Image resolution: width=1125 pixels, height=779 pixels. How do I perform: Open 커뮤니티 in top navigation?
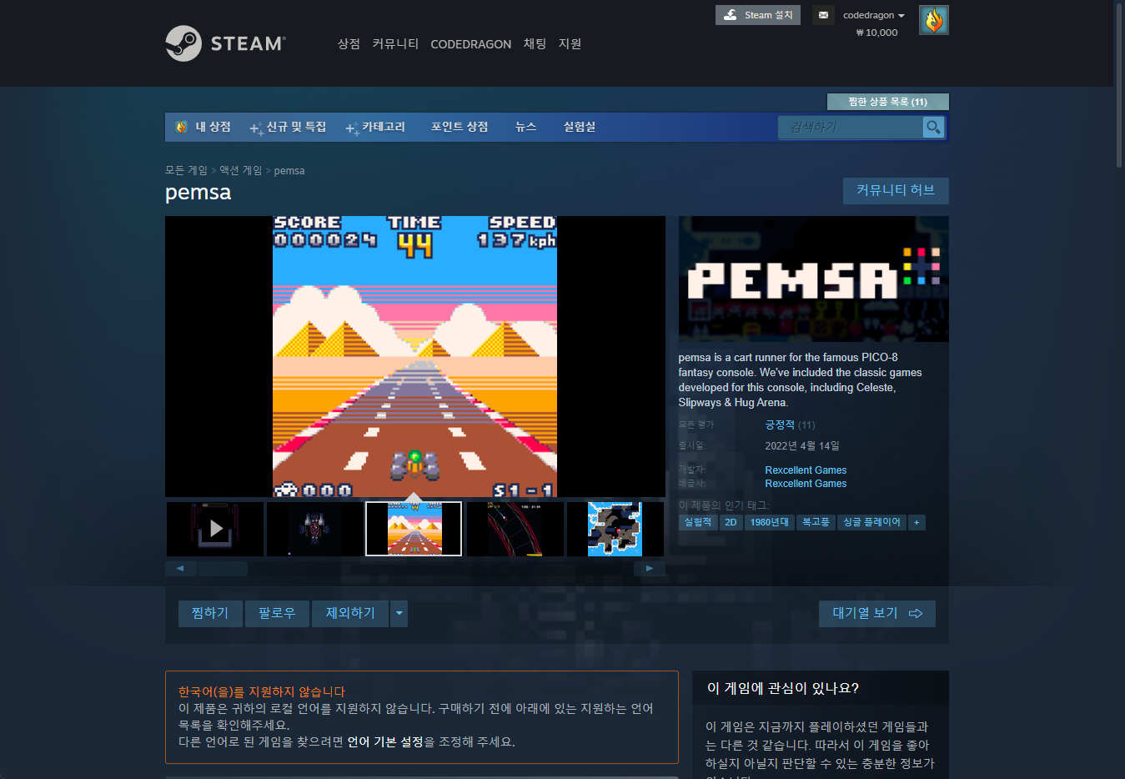395,44
